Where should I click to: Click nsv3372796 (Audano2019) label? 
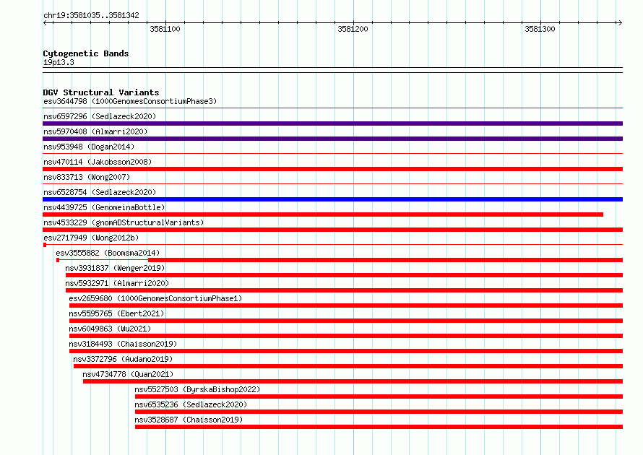click(x=123, y=359)
